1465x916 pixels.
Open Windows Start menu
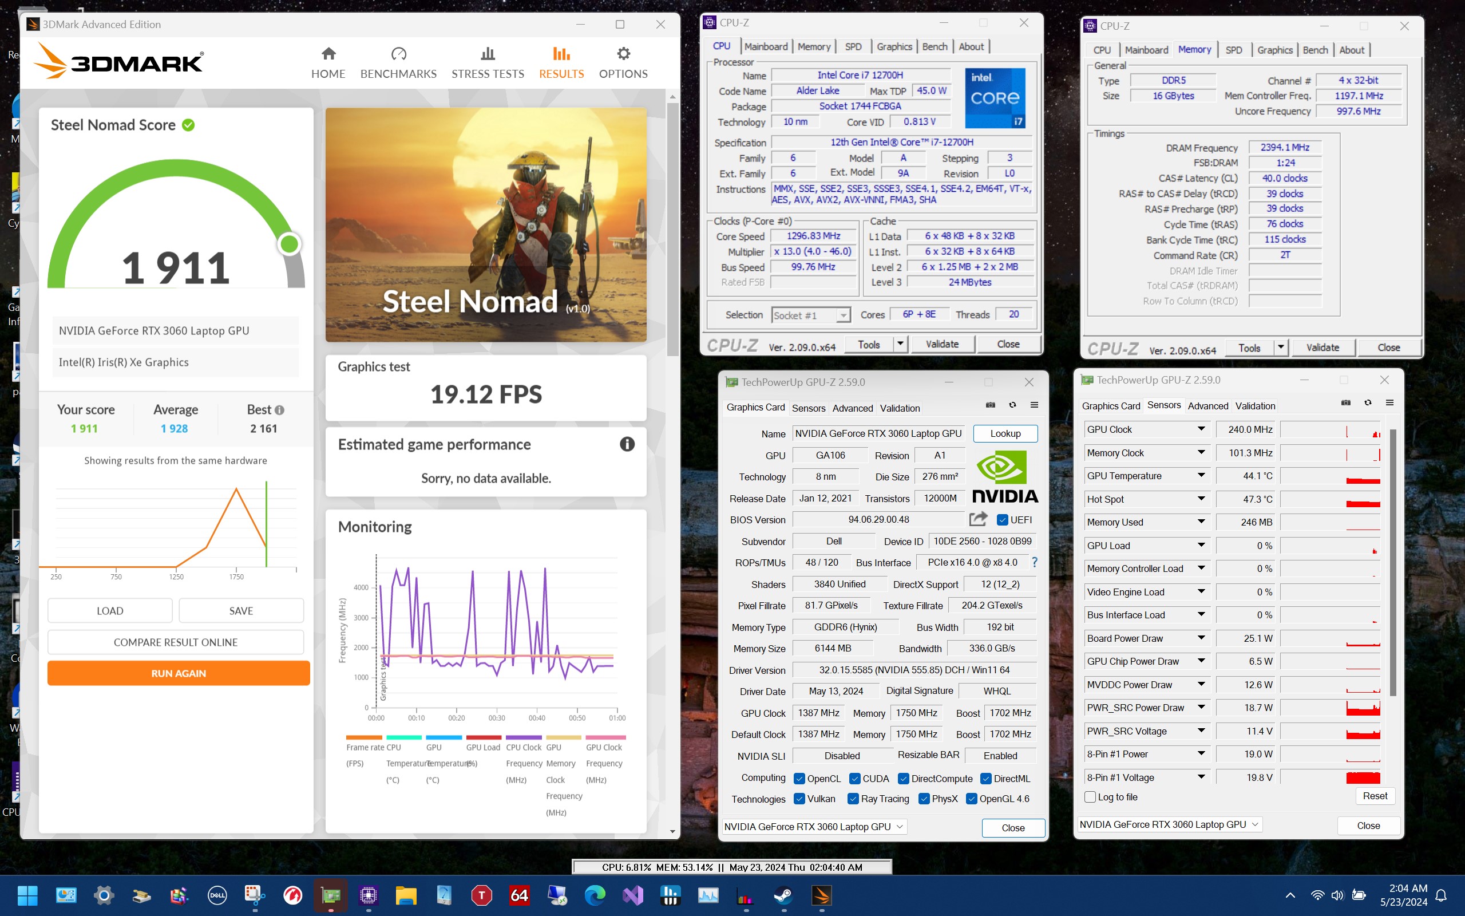pyautogui.click(x=28, y=895)
